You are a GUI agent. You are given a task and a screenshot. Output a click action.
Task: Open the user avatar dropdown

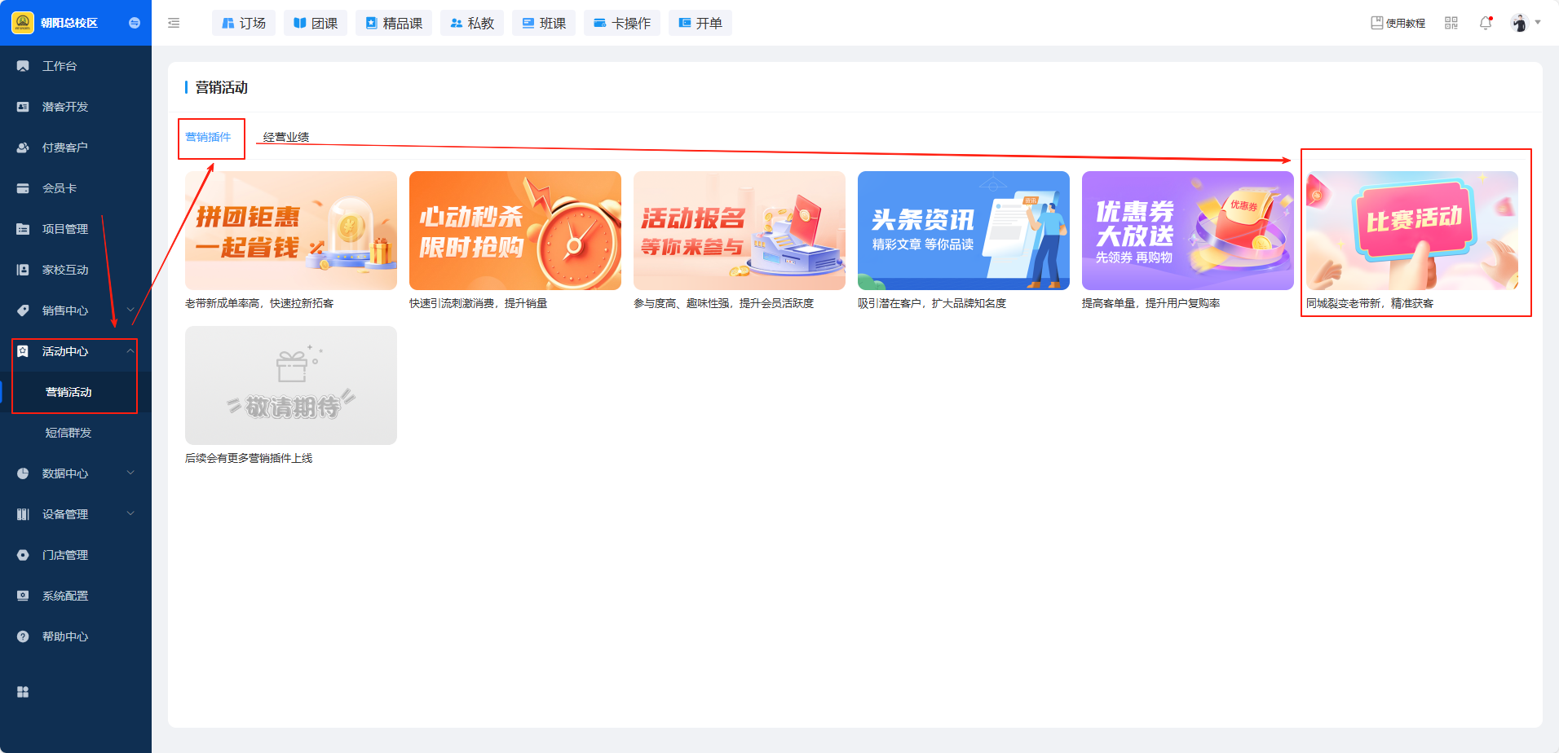tap(1524, 24)
